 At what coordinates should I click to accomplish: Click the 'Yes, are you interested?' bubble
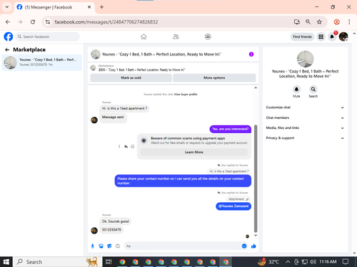pyautogui.click(x=231, y=129)
